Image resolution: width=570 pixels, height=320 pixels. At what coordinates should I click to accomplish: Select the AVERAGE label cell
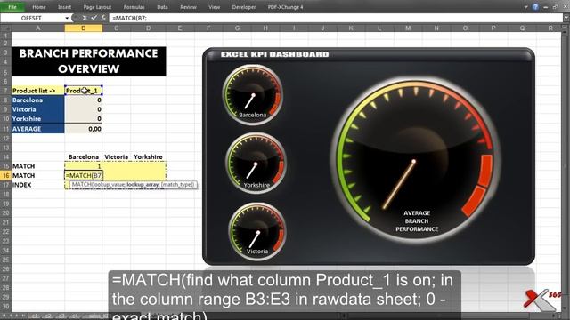(37, 128)
